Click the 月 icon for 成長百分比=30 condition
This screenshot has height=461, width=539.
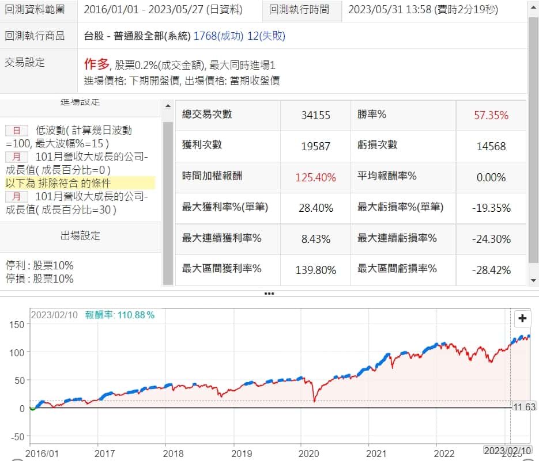click(16, 197)
